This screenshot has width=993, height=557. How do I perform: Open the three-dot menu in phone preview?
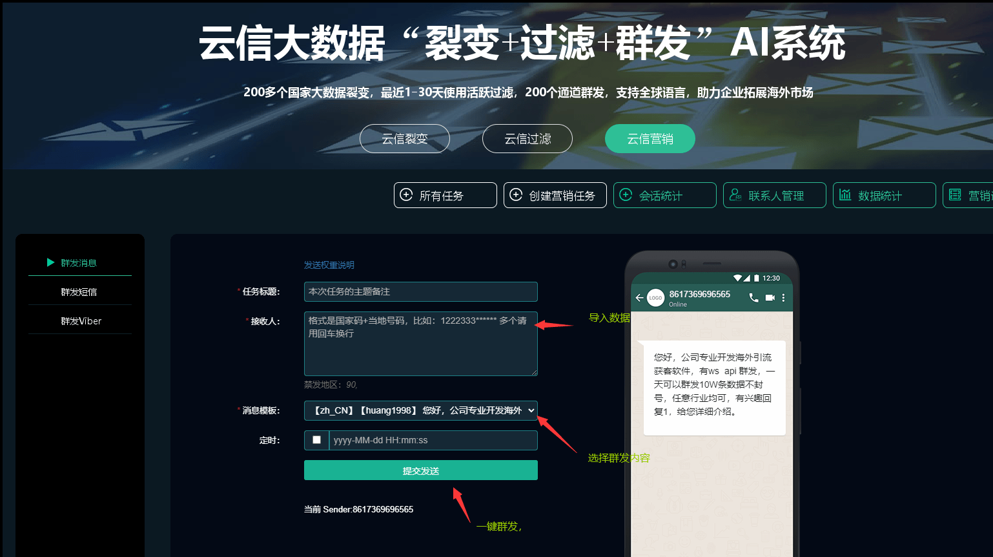783,298
